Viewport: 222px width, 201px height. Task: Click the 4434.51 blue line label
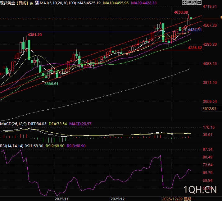point(195,30)
